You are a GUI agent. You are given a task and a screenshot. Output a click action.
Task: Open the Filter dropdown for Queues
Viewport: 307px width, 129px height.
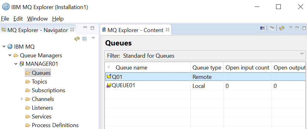tap(302, 54)
